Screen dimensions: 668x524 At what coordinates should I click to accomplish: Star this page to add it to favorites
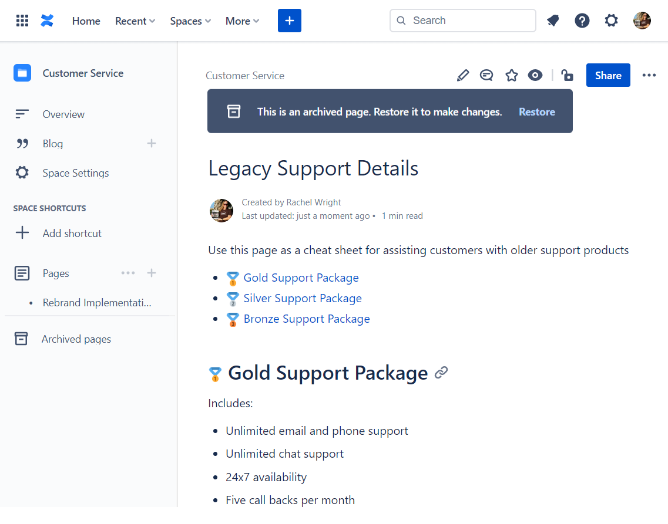[x=511, y=75]
